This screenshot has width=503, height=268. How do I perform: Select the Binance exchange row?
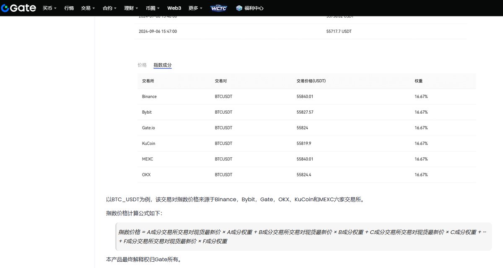[307, 96]
